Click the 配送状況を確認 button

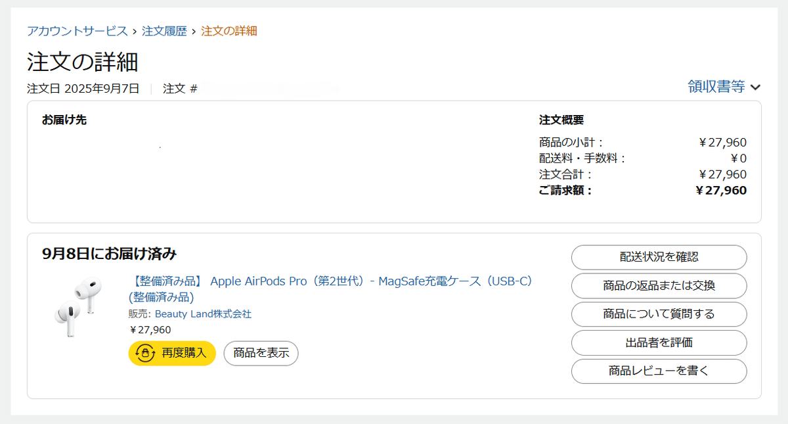pyautogui.click(x=659, y=257)
